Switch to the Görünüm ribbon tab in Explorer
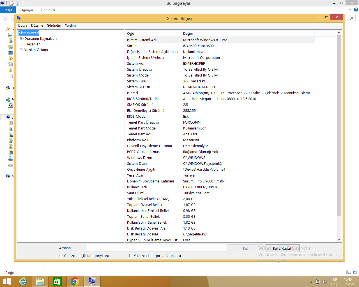 [x=48, y=10]
